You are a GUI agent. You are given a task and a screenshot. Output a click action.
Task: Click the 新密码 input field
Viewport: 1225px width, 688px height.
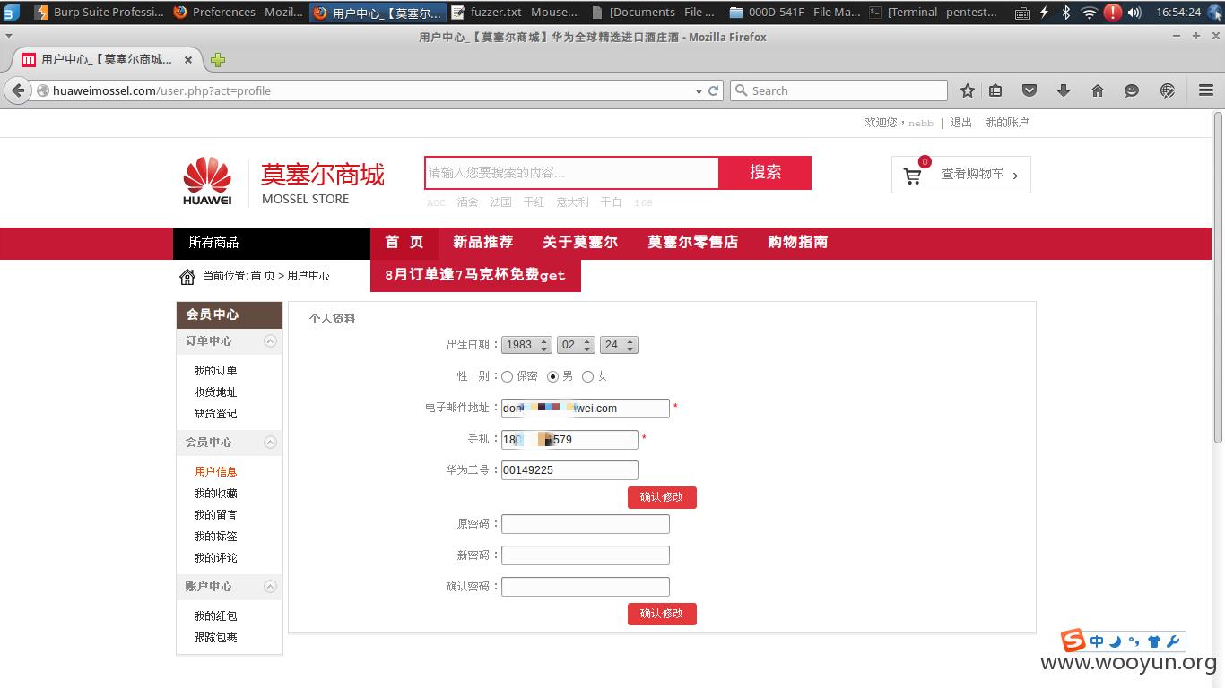click(586, 555)
